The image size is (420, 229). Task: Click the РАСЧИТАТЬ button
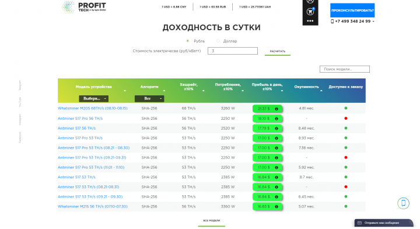click(x=278, y=51)
